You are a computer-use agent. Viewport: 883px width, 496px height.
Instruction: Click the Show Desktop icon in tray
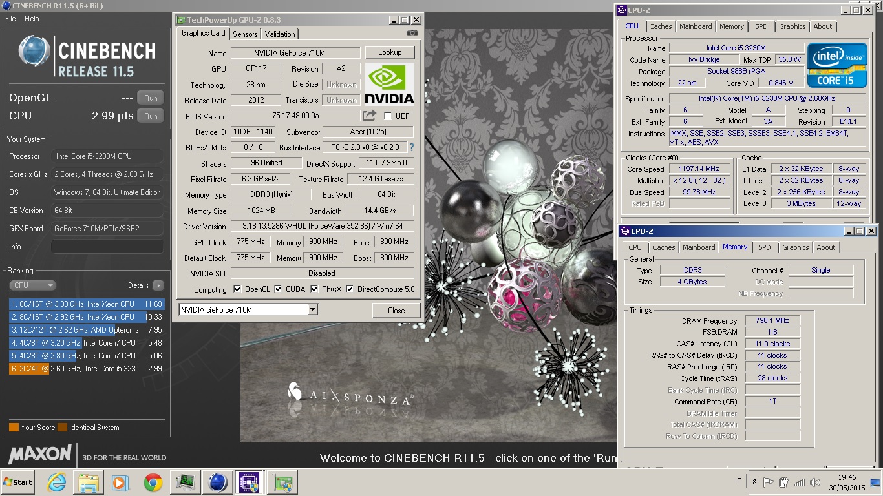(875, 482)
